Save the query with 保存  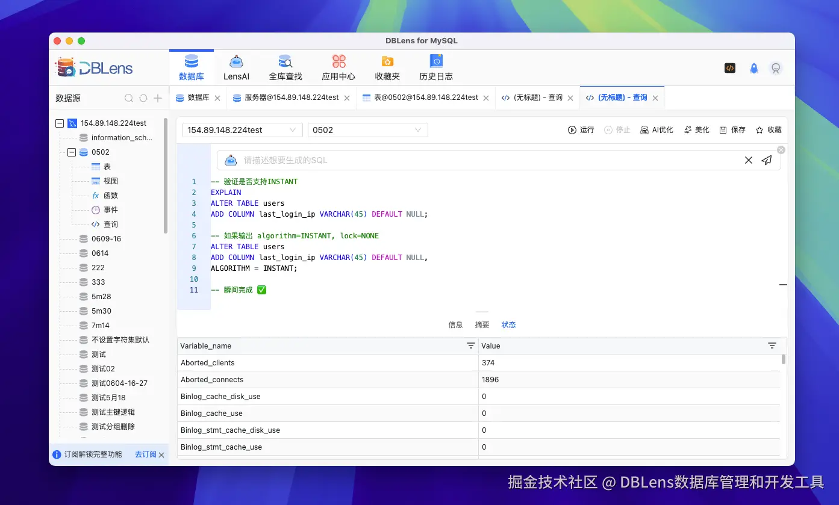click(x=732, y=130)
